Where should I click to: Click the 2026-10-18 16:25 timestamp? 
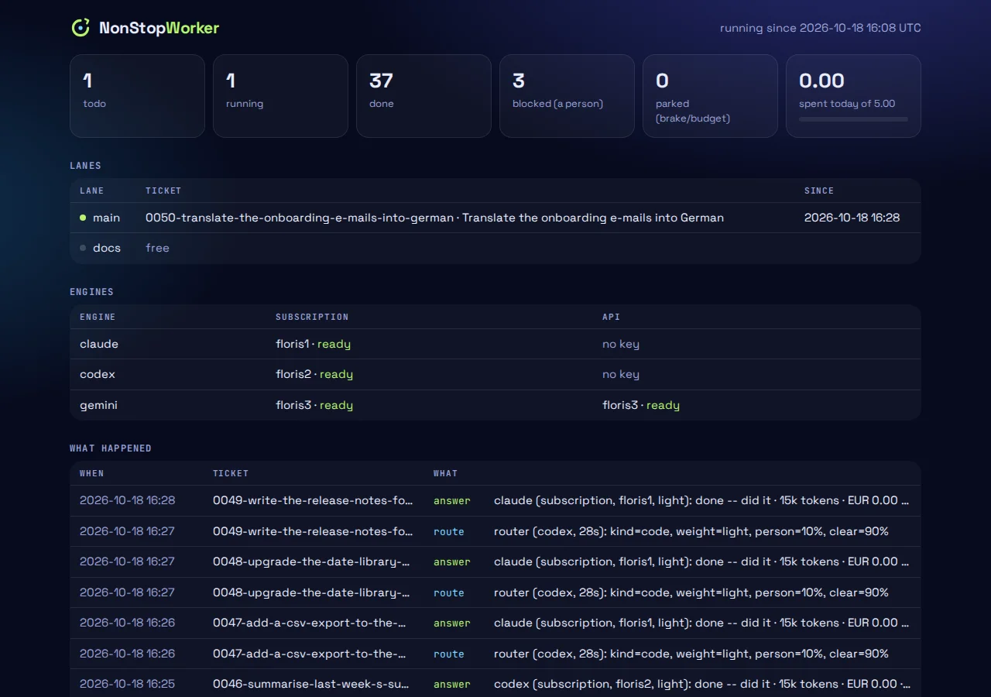[x=127, y=684]
